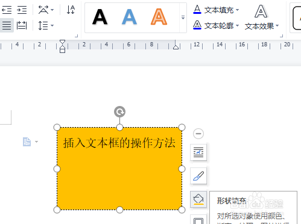Viewport: 301px width, 224px height.
Task: Click the bottom-right resize handle of text box
Action: tap(182, 210)
